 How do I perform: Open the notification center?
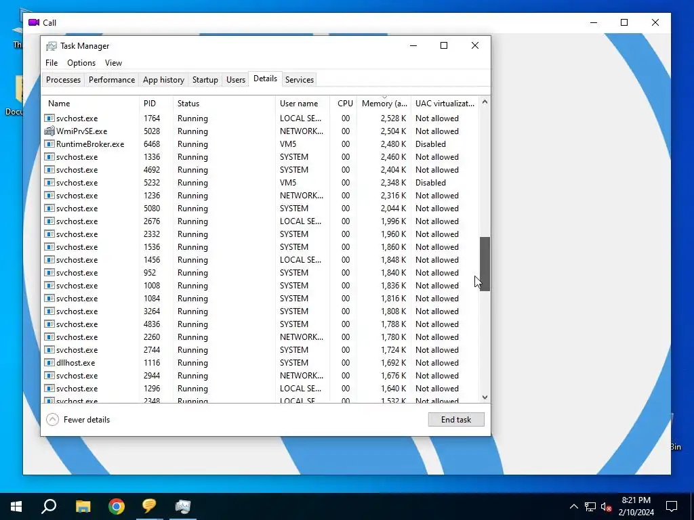point(672,506)
